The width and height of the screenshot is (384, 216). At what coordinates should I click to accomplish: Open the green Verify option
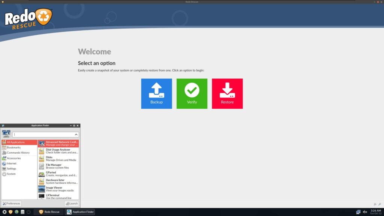pyautogui.click(x=192, y=93)
